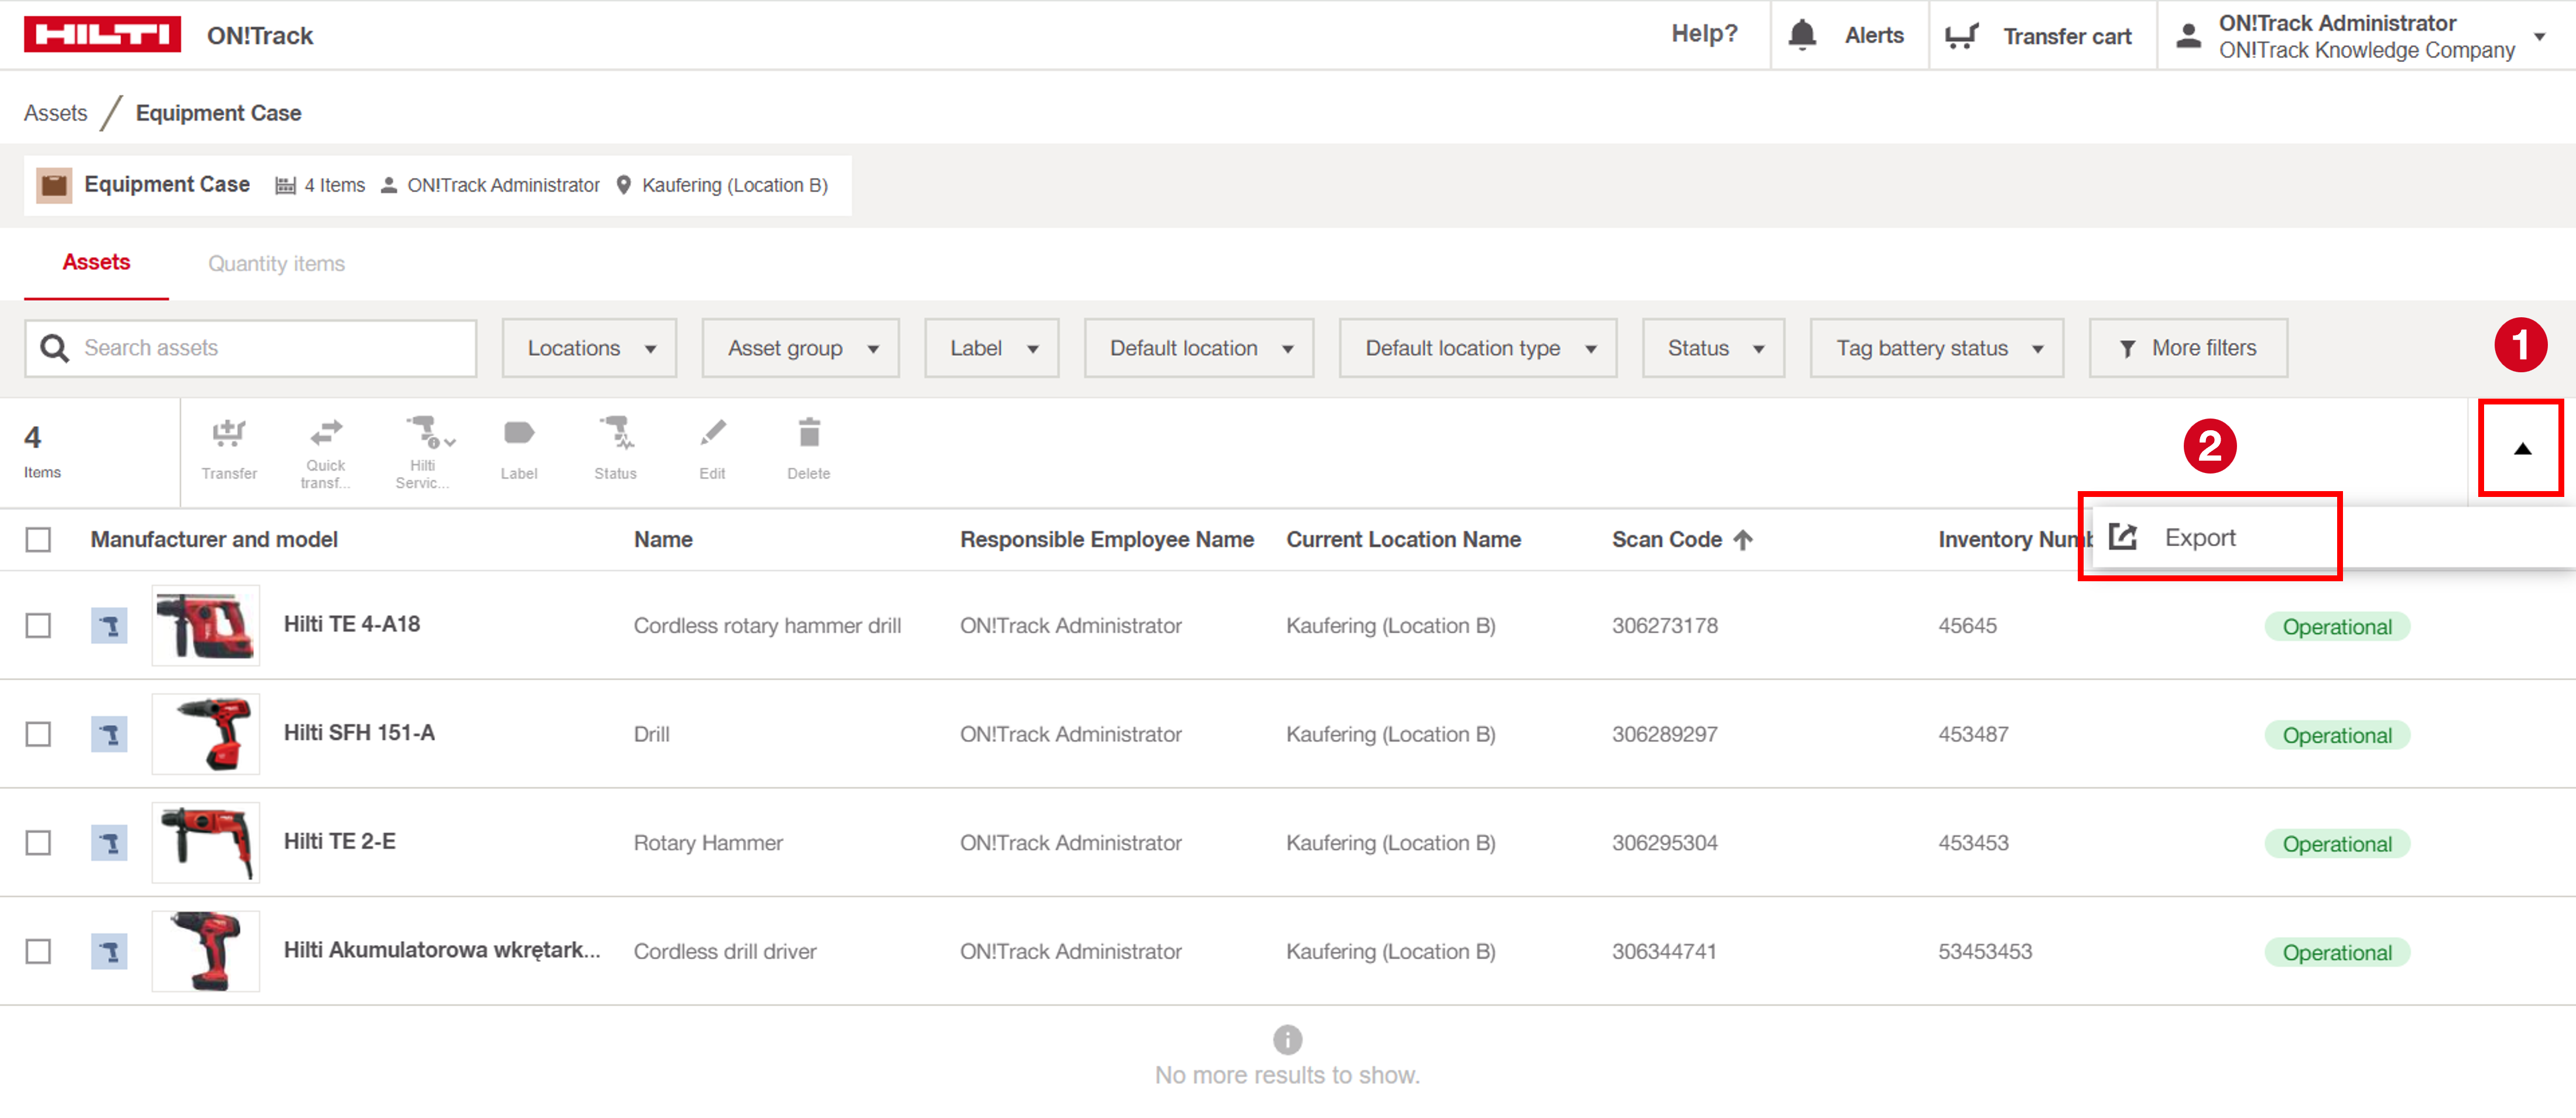Click the Label tag icon
The height and width of the screenshot is (1118, 2576).
pos(519,434)
